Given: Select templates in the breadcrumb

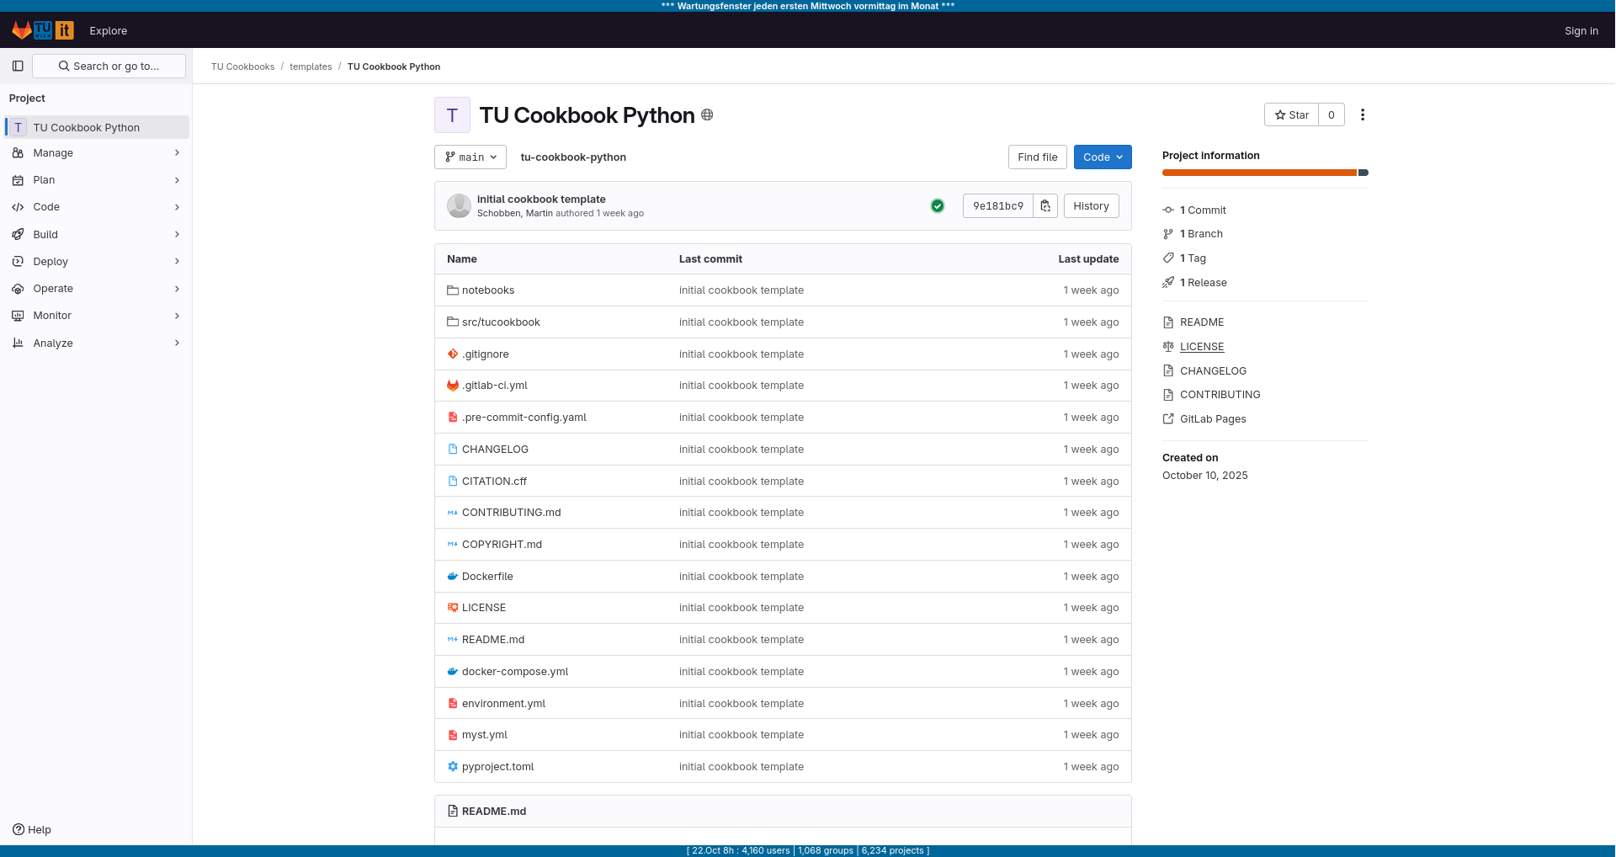Looking at the screenshot, I should pos(311,67).
